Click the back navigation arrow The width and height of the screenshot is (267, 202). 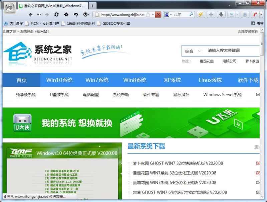pos(31,15)
